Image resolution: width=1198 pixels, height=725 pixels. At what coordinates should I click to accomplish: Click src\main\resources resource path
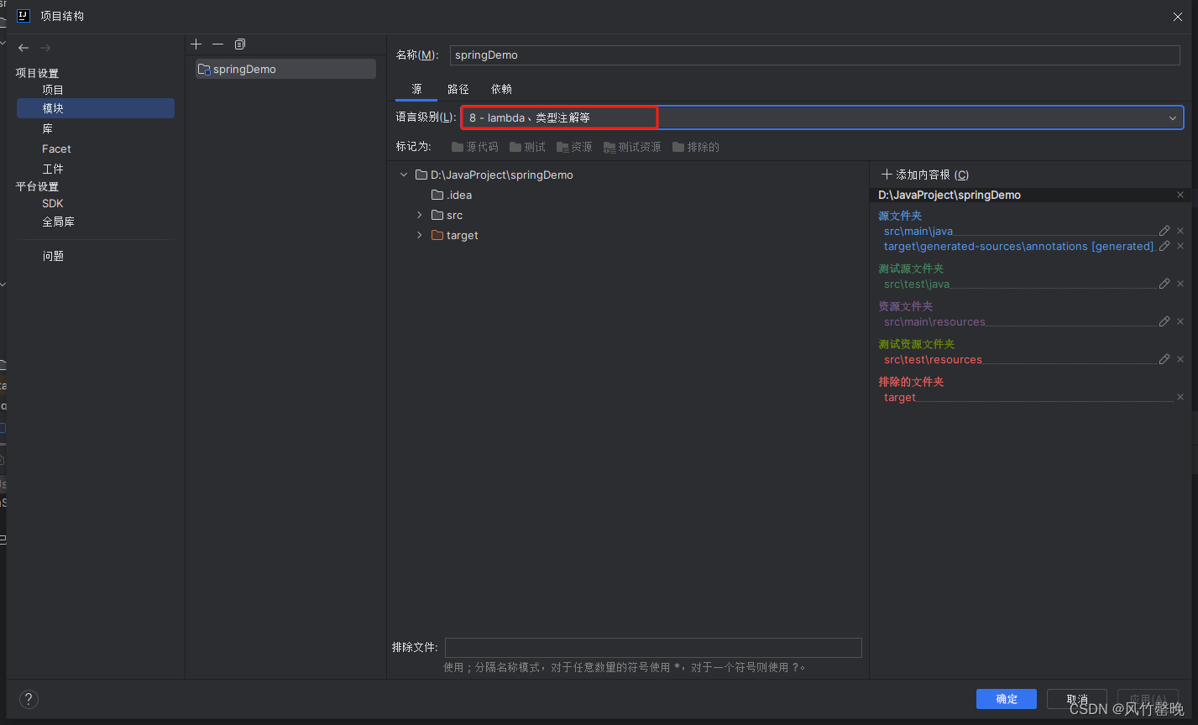pos(934,321)
